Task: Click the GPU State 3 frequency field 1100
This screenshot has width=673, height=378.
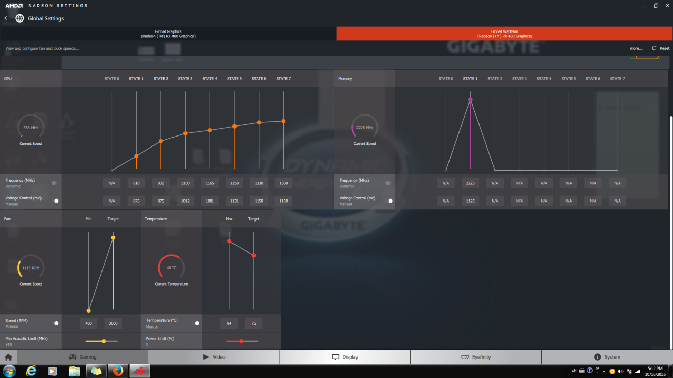Action: tap(185, 183)
